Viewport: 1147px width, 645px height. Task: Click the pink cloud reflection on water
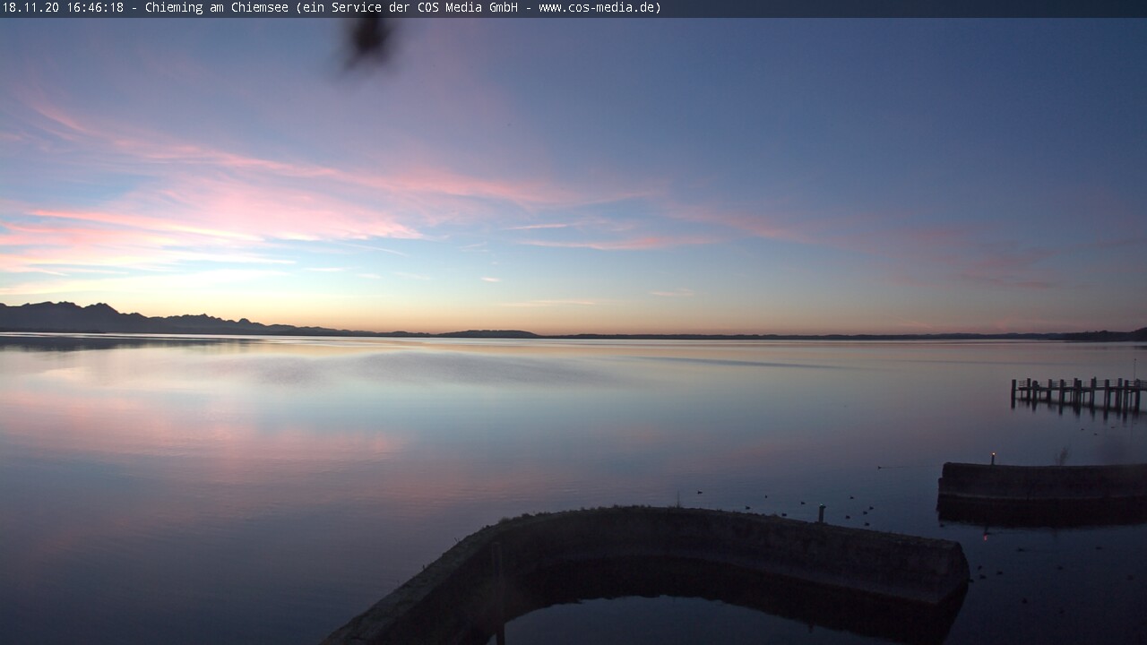pos(224,439)
